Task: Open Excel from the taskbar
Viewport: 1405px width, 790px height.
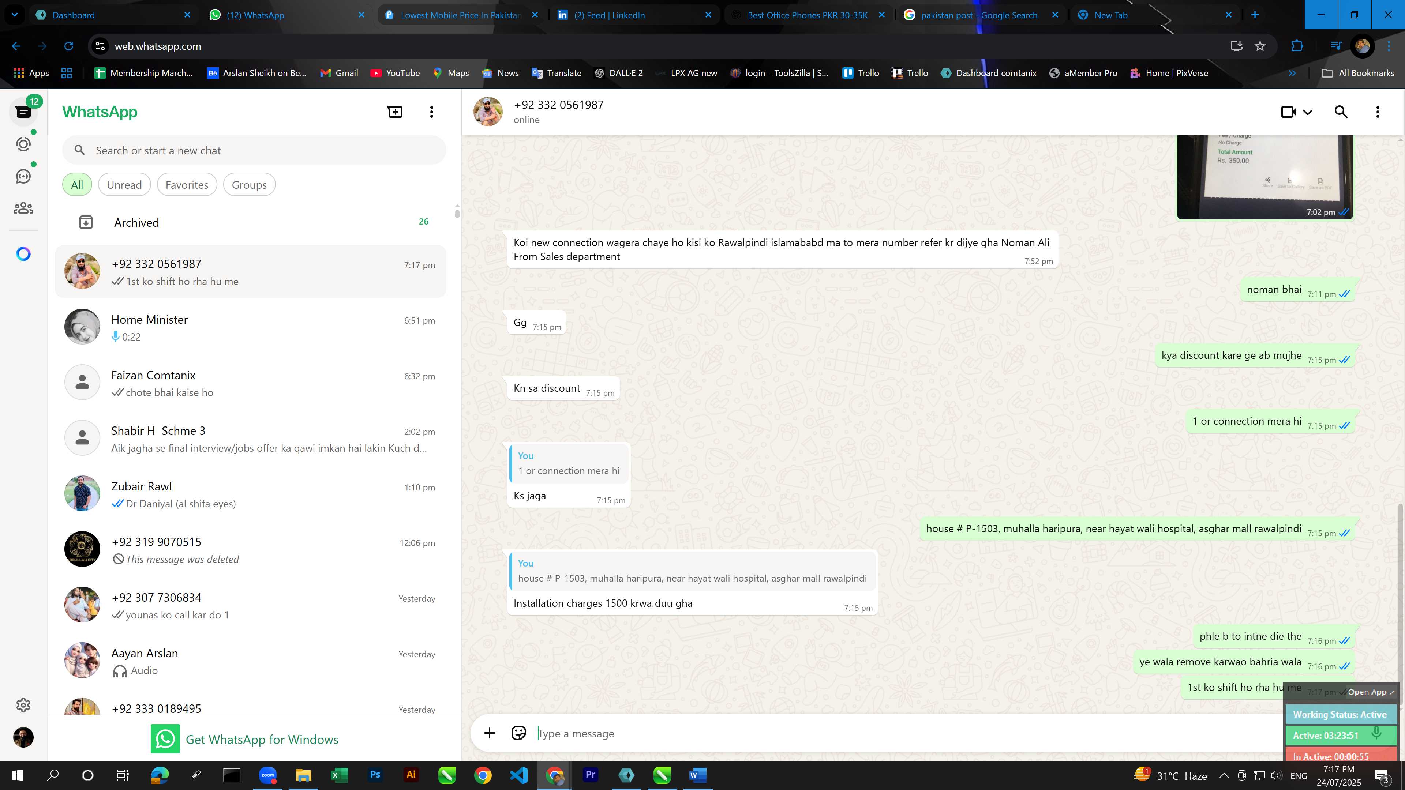Action: 339,775
